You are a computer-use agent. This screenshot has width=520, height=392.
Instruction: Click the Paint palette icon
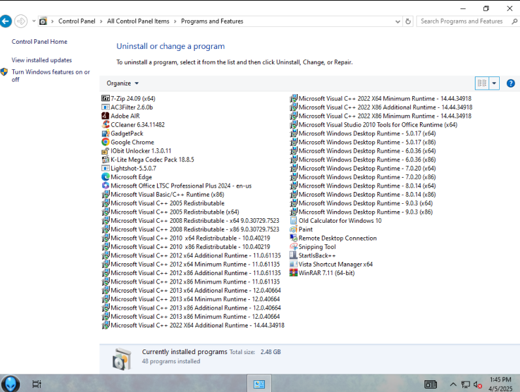pyautogui.click(x=294, y=229)
